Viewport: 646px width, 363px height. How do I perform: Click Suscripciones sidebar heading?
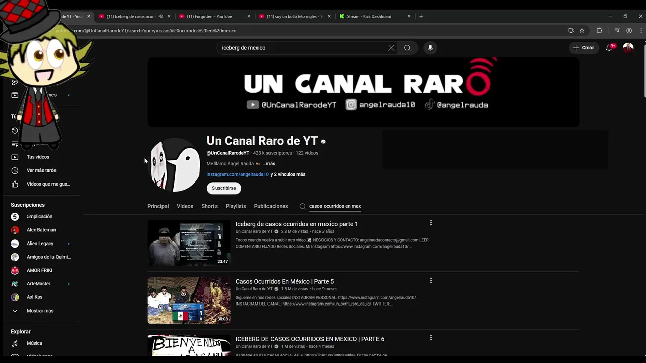(28, 205)
